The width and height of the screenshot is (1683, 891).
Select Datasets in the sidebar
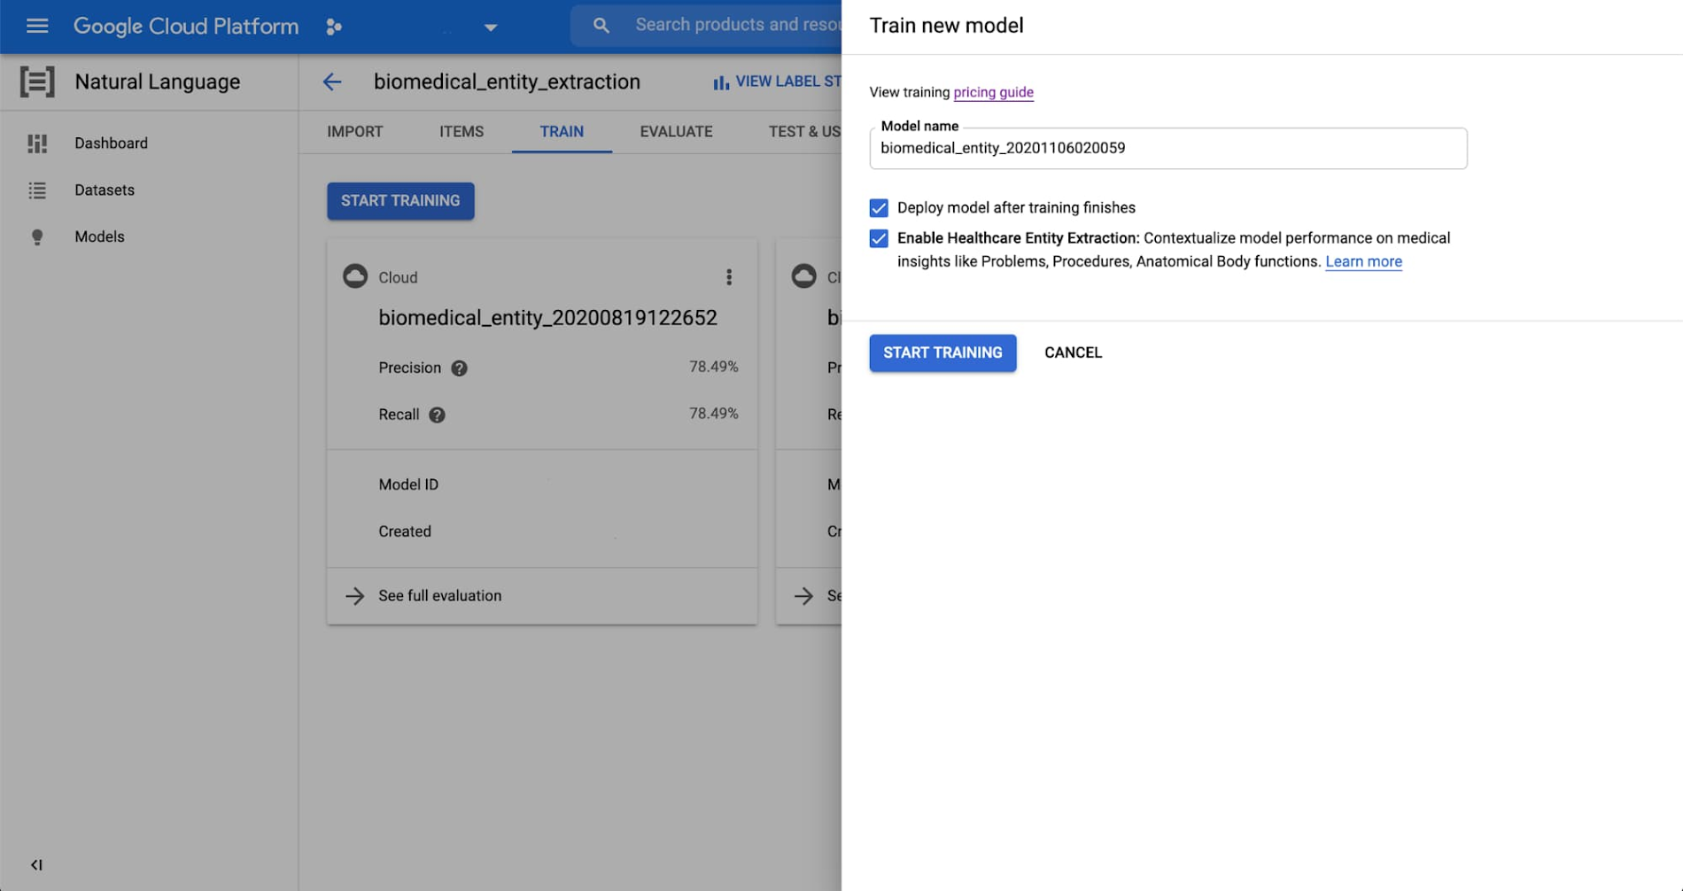[104, 190]
